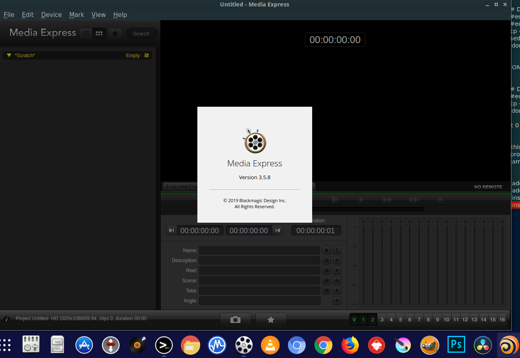Open the File menu
520x358 pixels.
tap(9, 14)
